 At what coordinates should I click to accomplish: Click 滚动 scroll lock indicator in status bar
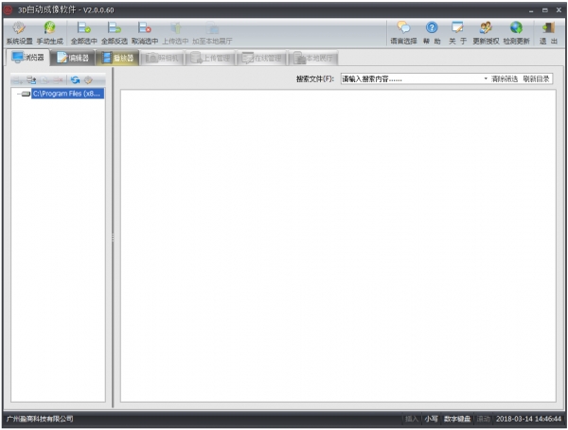tap(483, 419)
